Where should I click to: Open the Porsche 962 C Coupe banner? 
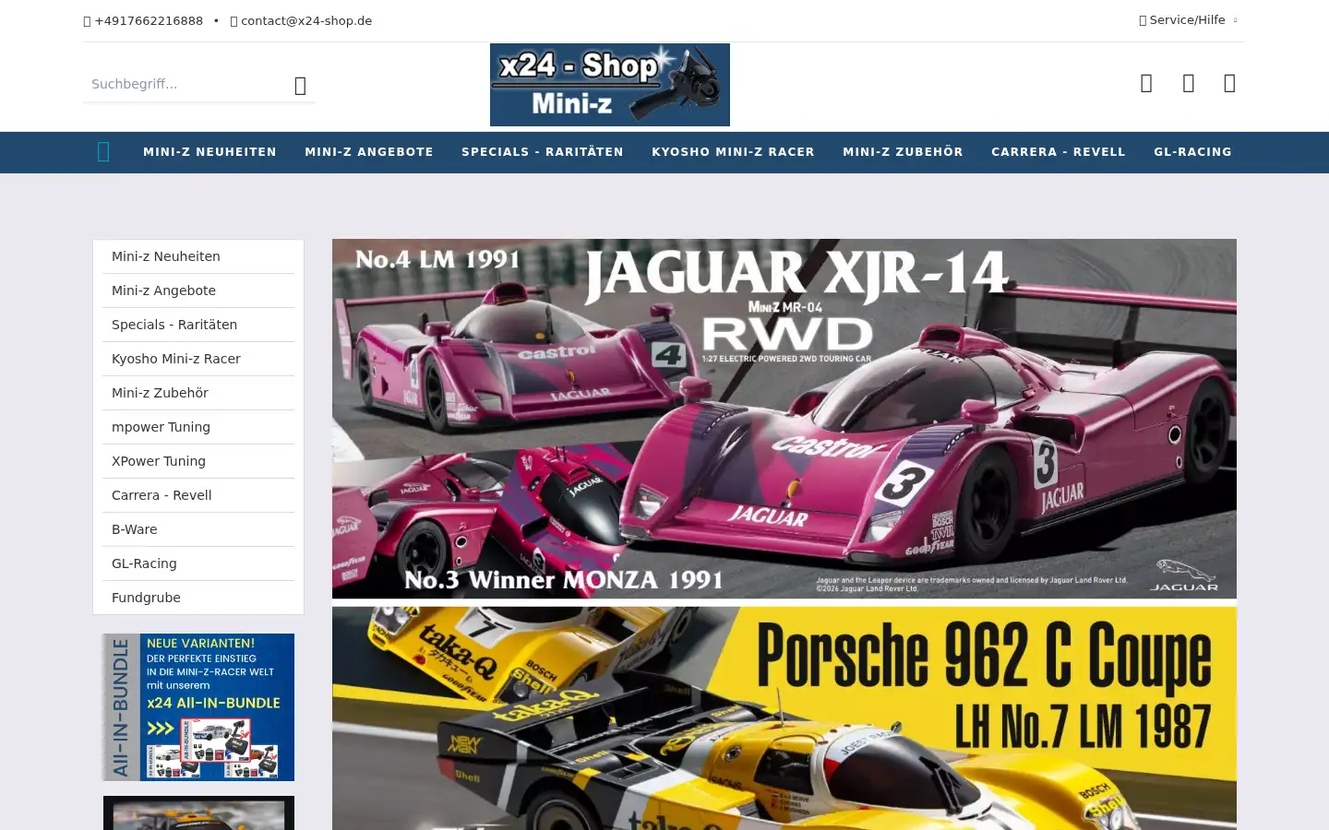784,718
